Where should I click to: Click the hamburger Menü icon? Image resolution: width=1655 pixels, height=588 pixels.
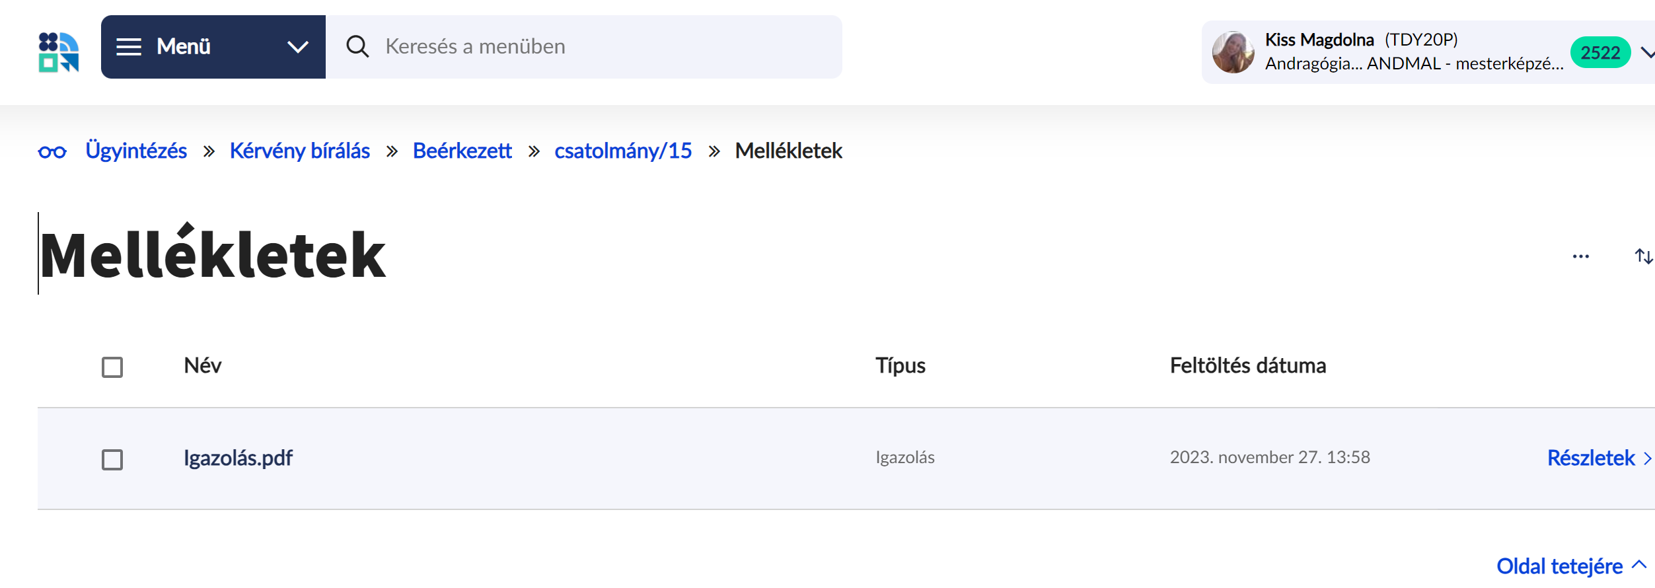point(129,47)
